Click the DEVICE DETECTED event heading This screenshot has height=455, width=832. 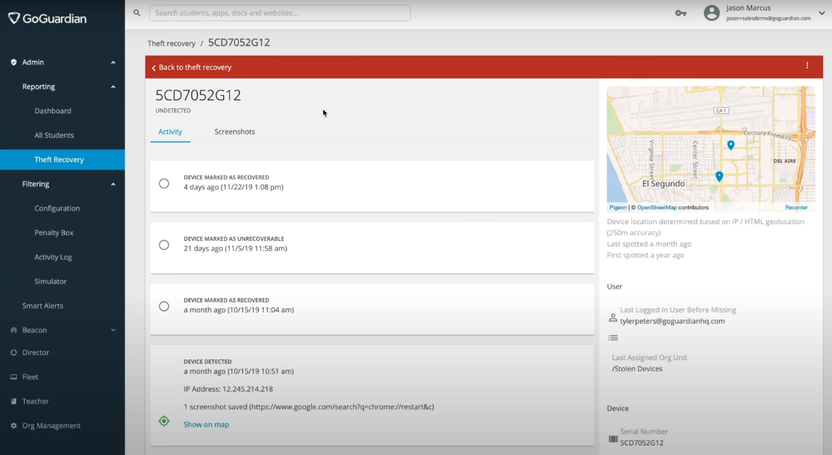[208, 361]
